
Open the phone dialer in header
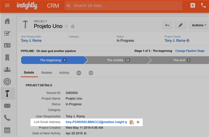pos(203,6)
